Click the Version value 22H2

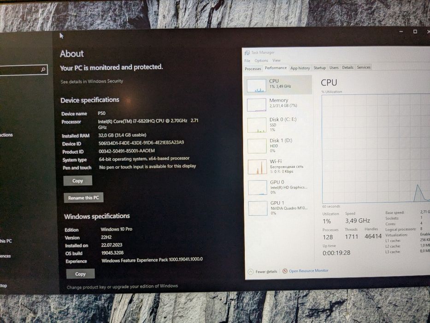(x=106, y=237)
